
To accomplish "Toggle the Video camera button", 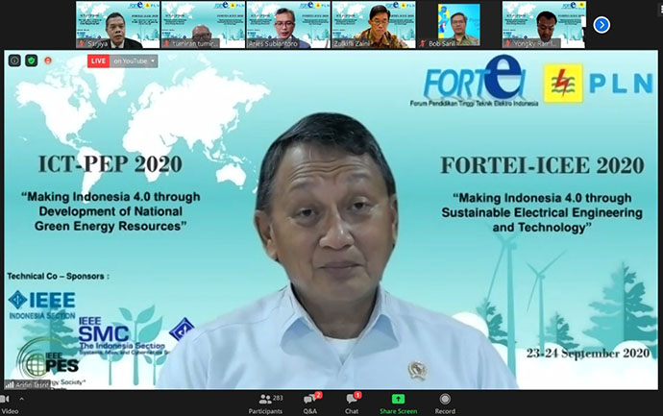I will pyautogui.click(x=9, y=403).
